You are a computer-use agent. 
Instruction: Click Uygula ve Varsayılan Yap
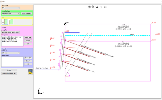point(9,73)
